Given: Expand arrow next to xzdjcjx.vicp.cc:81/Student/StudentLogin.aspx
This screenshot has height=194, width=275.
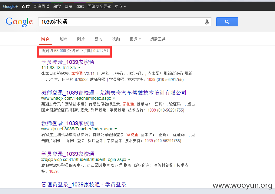Looking at the screenshot, I should (129, 159).
